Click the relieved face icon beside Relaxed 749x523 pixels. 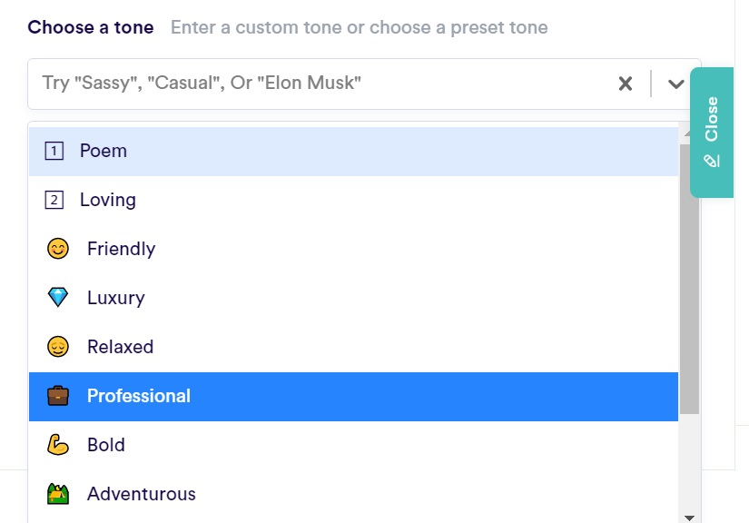coord(58,347)
